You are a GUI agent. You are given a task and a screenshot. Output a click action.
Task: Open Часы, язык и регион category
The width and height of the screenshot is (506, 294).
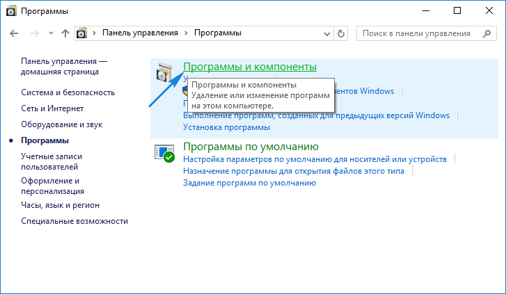[60, 205]
